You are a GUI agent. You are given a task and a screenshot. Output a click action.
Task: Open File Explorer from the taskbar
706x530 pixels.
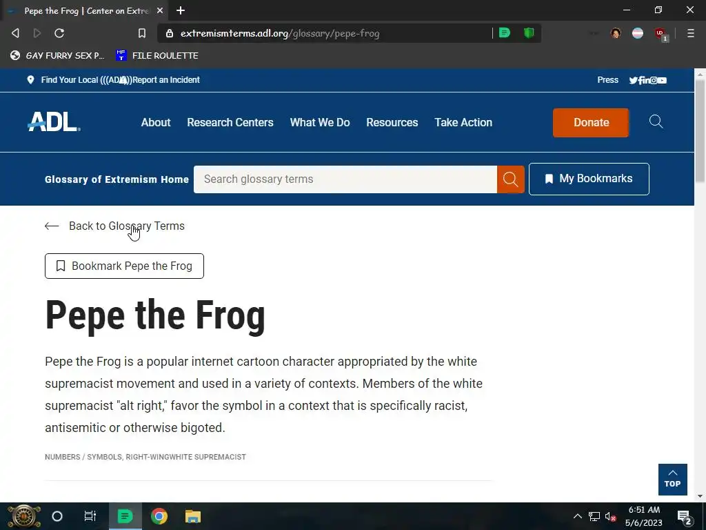(x=193, y=516)
